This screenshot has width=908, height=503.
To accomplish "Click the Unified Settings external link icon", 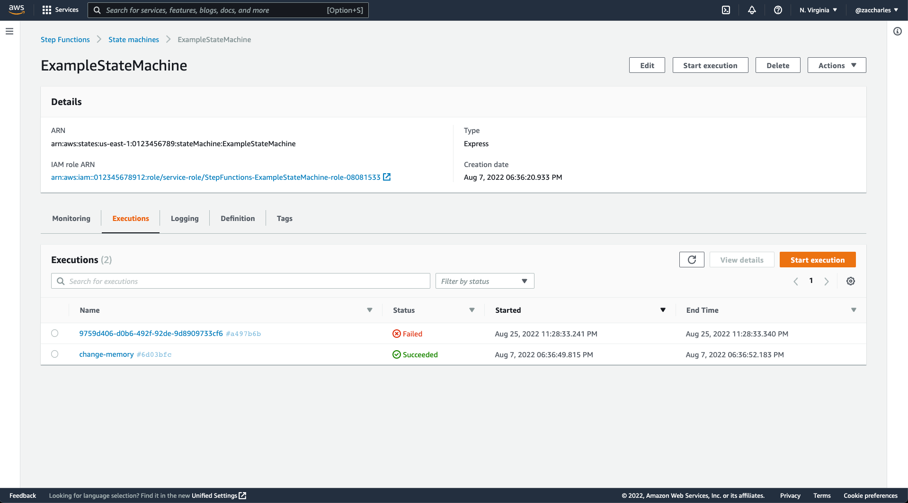I will [243, 495].
